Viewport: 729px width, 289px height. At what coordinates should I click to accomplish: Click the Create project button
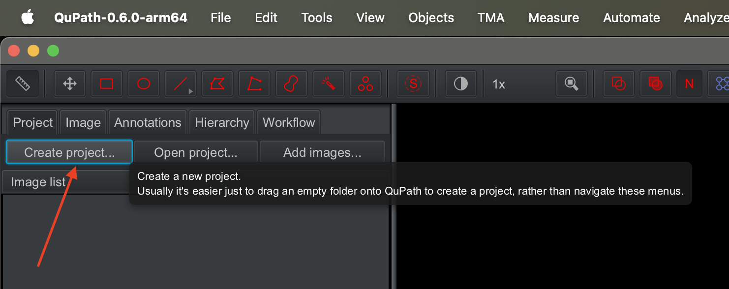(x=69, y=152)
